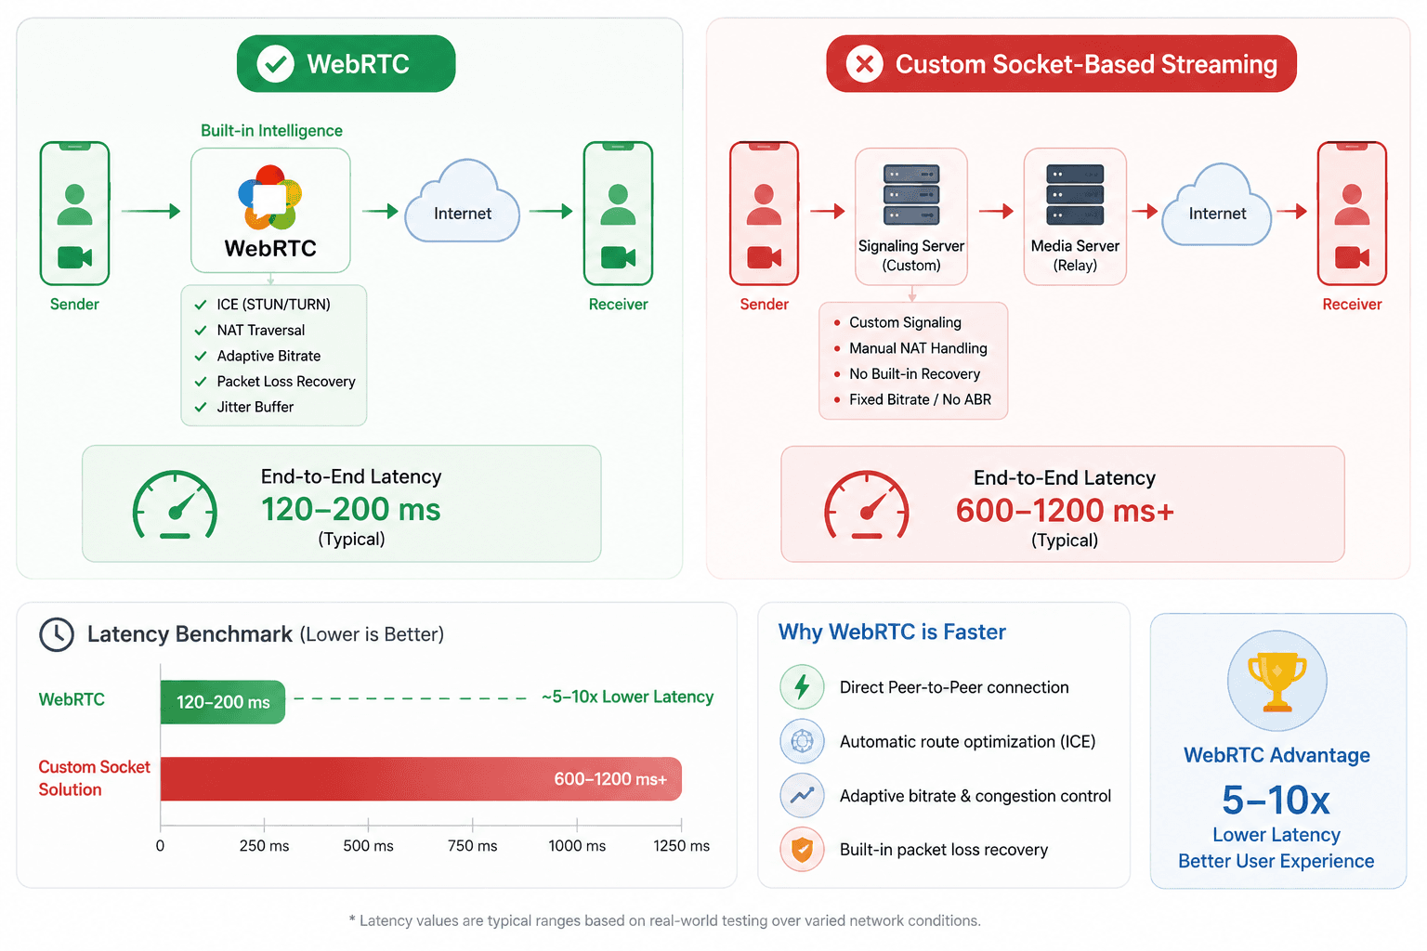Click the green 120–200 ms bar
Image resolution: width=1427 pixels, height=951 pixels.
[x=223, y=702]
